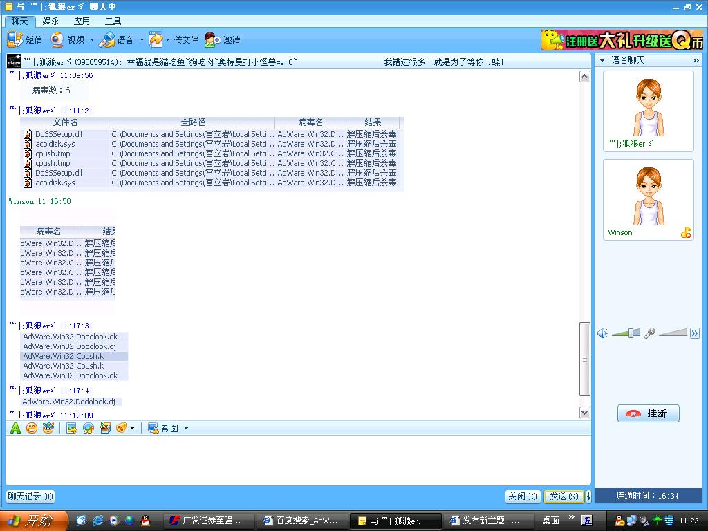
Task: Click the 桌面 toolbar on taskbar
Action: coord(551,521)
